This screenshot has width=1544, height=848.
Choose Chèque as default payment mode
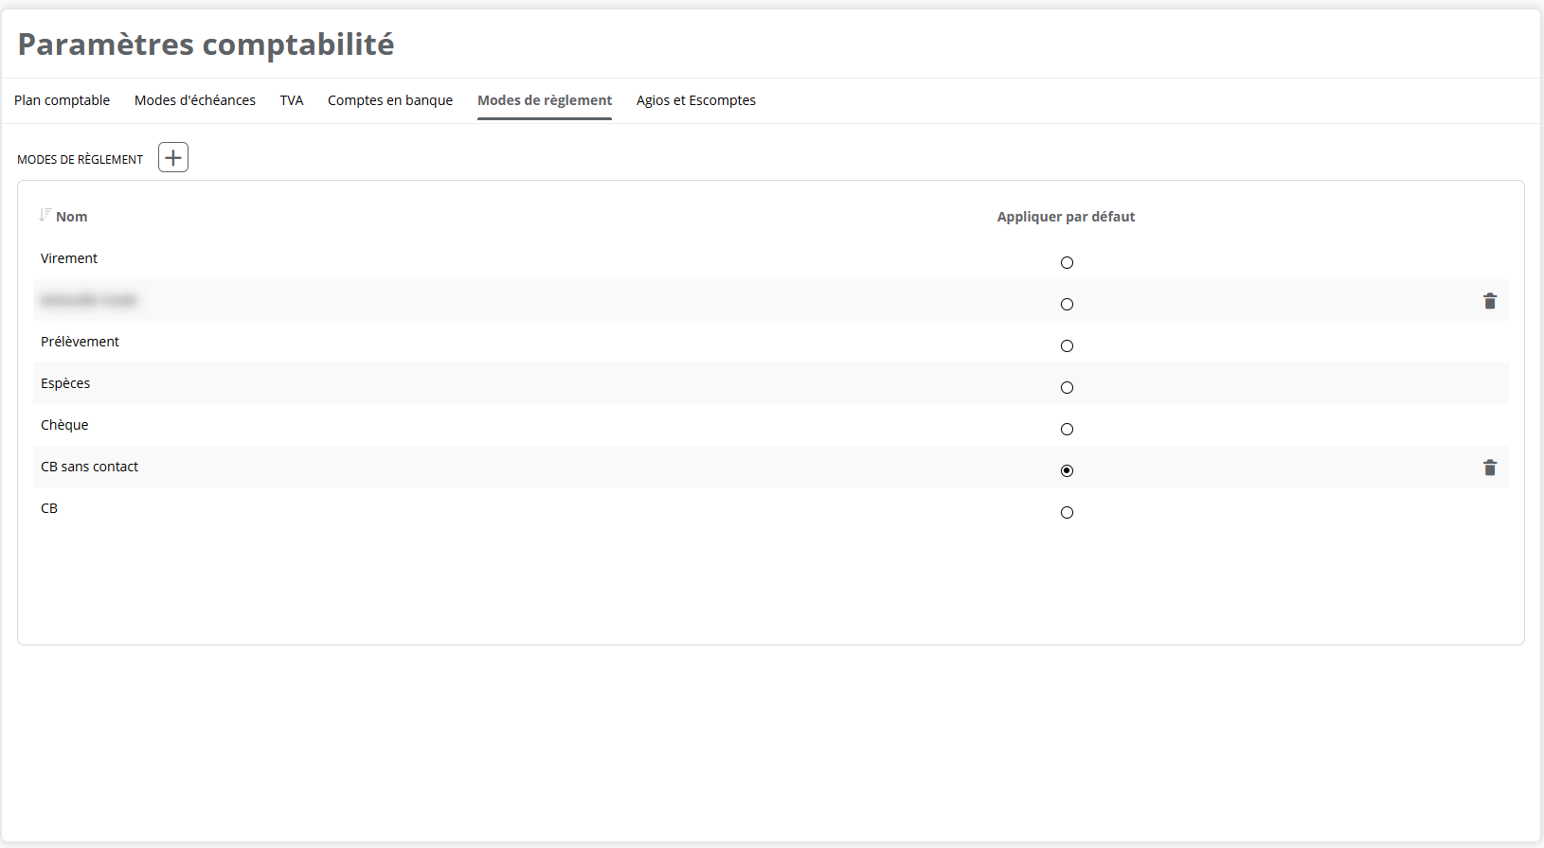point(1067,429)
